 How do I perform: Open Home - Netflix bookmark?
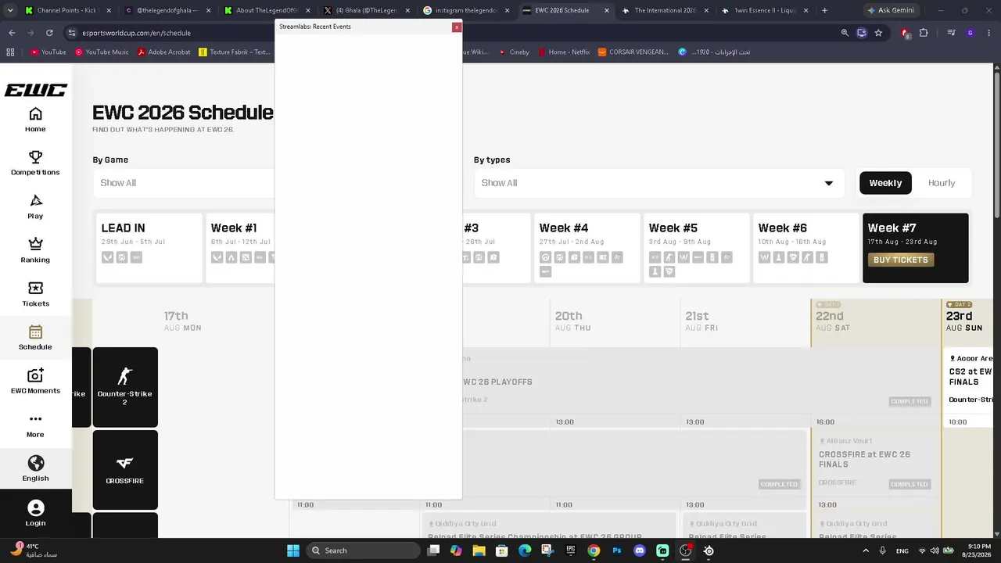tap(563, 52)
